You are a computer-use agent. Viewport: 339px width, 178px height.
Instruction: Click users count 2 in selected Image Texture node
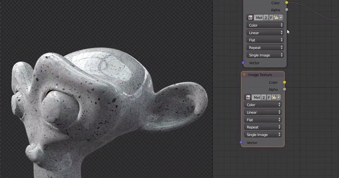[x=264, y=97]
